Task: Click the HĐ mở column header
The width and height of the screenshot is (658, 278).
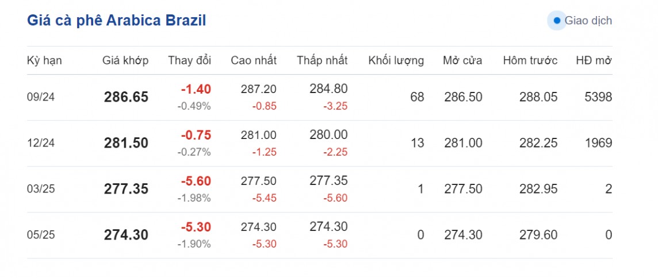Action: tap(594, 60)
